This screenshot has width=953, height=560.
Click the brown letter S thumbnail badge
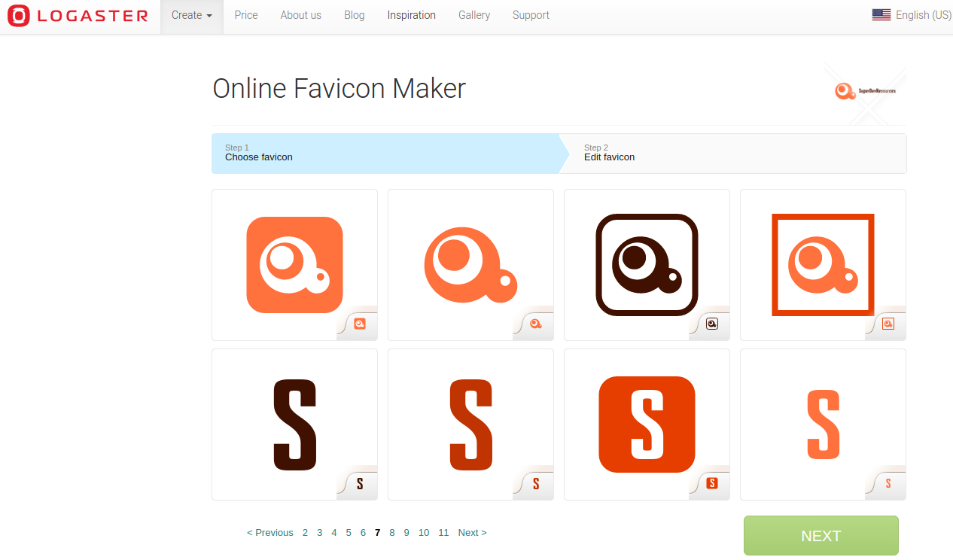coord(358,485)
